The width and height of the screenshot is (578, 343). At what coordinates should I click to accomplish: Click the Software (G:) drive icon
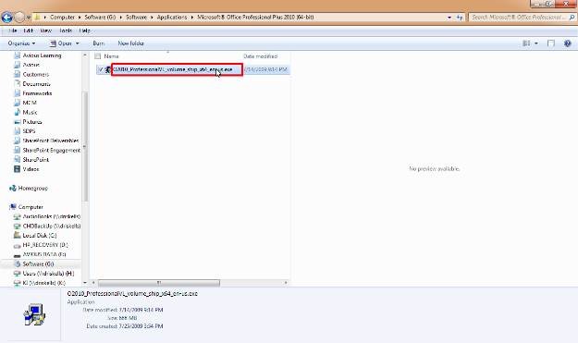[17, 263]
